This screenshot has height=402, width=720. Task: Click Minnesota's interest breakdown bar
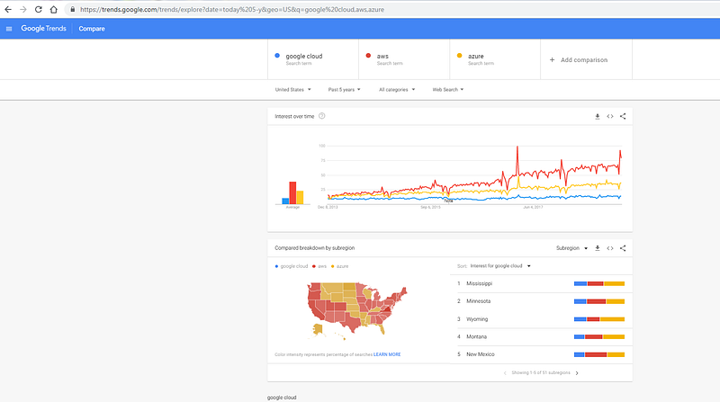coord(599,301)
